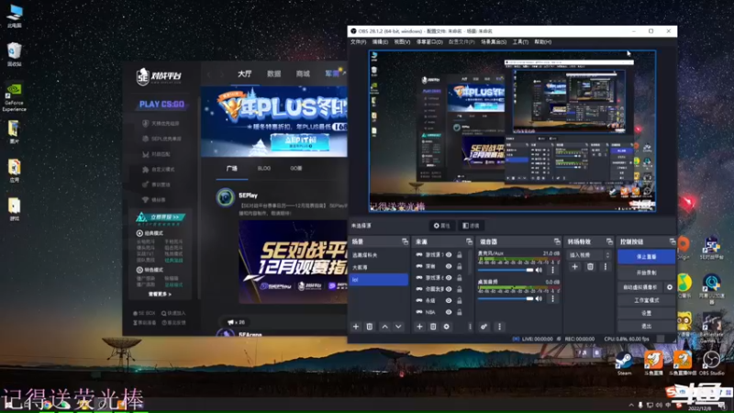
Task: Switch to the 数据 tab in 5E platform
Action: point(273,74)
